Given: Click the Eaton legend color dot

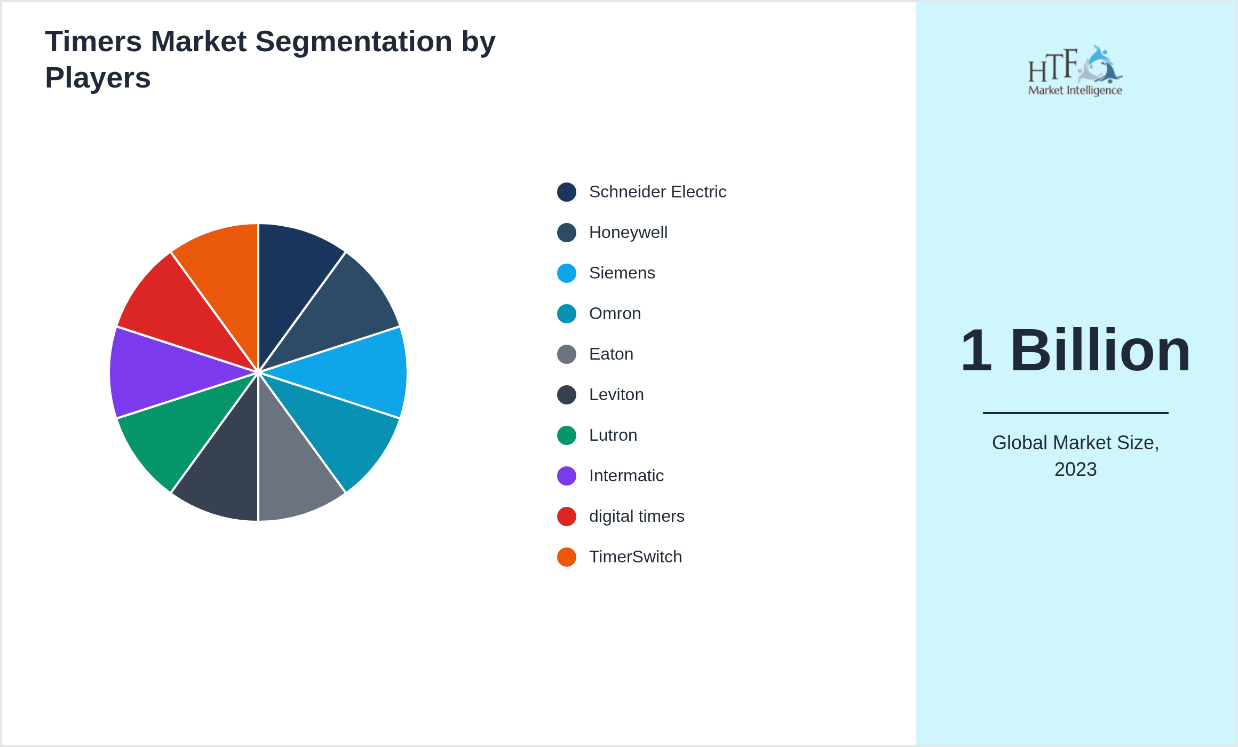Looking at the screenshot, I should (x=567, y=354).
